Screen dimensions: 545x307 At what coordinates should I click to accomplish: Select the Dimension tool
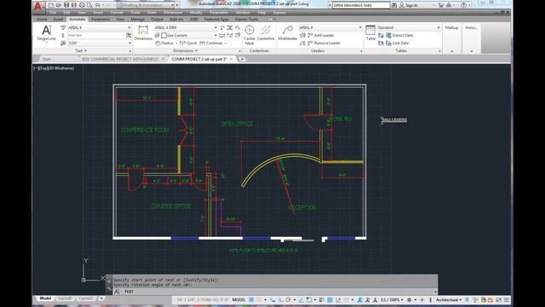click(x=143, y=33)
